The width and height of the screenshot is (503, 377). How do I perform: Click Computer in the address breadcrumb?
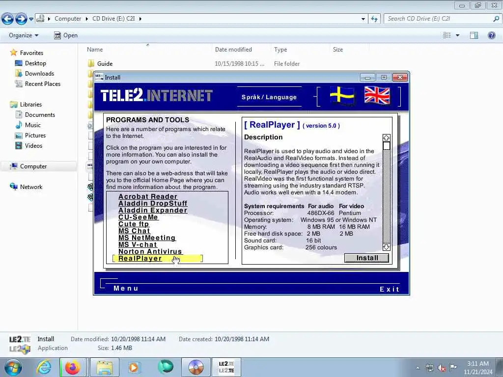(x=68, y=19)
